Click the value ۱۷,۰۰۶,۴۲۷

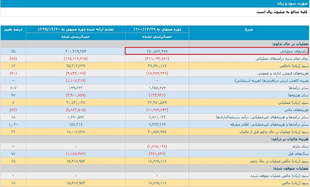(76, 132)
